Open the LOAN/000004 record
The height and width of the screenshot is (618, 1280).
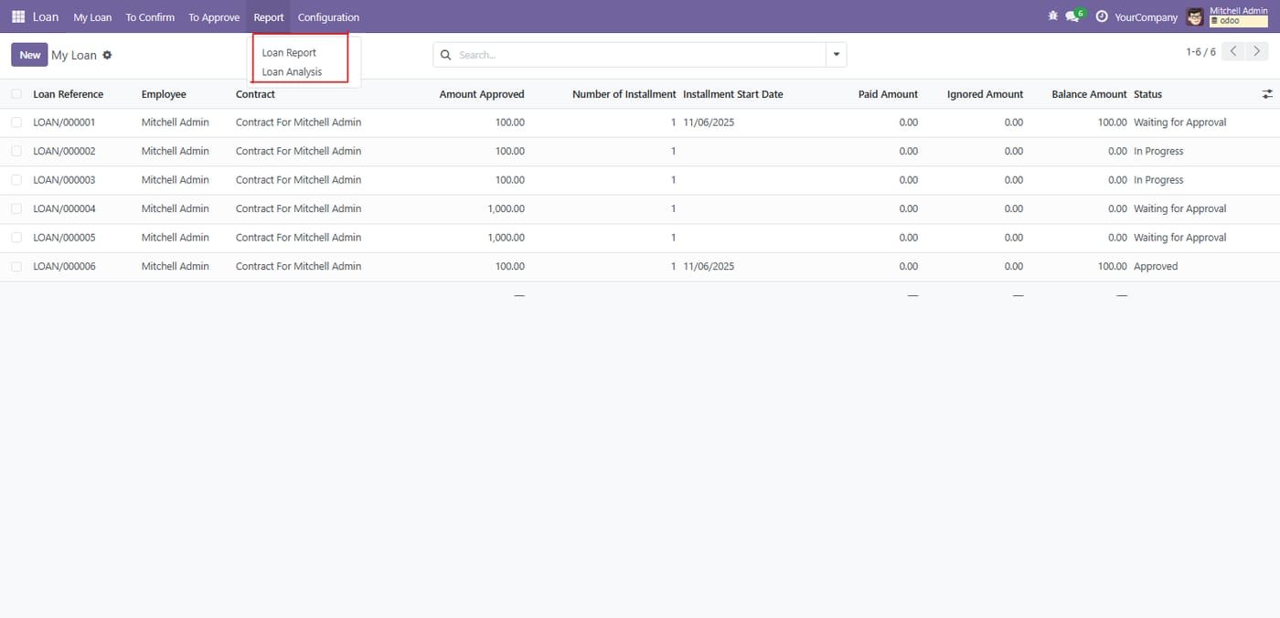[x=64, y=208]
